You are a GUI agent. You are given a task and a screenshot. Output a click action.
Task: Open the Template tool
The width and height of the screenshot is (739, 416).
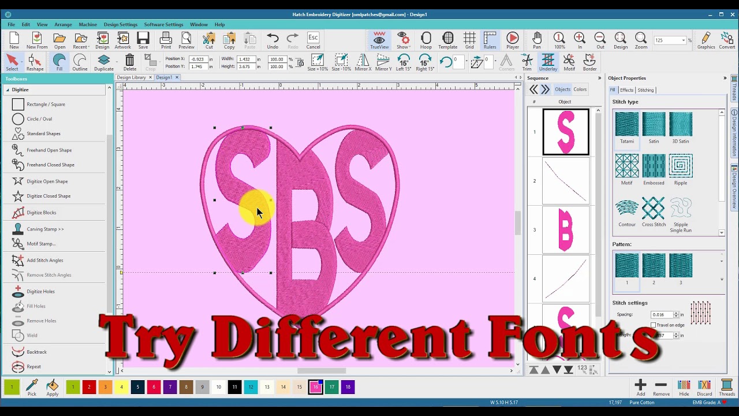pyautogui.click(x=447, y=40)
